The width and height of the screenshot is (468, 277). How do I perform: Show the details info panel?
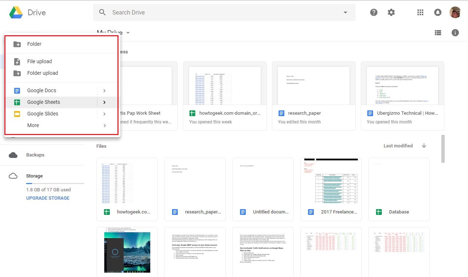455,33
